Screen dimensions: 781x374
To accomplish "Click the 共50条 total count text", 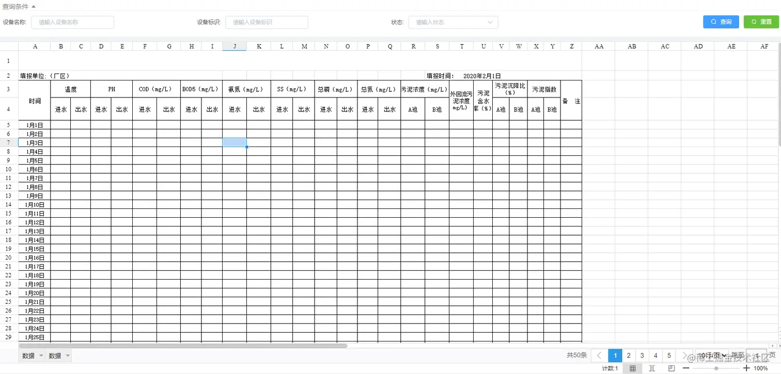I will pos(576,355).
